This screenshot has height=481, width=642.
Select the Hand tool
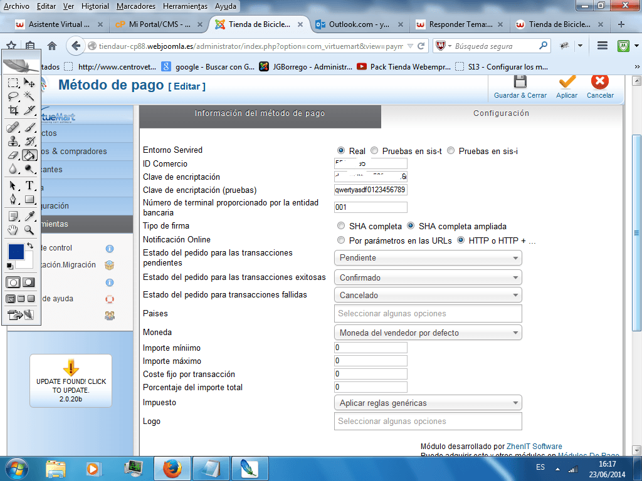pos(13,230)
